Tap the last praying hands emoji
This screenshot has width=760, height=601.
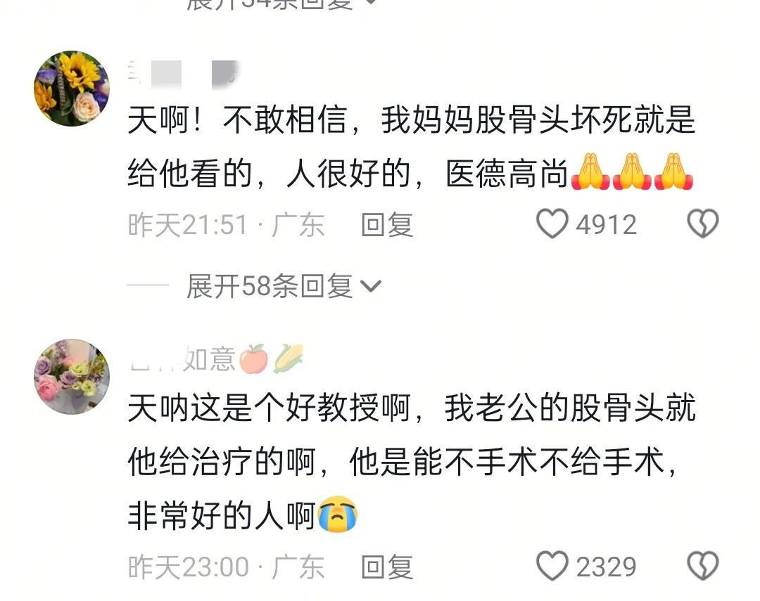[x=673, y=172]
